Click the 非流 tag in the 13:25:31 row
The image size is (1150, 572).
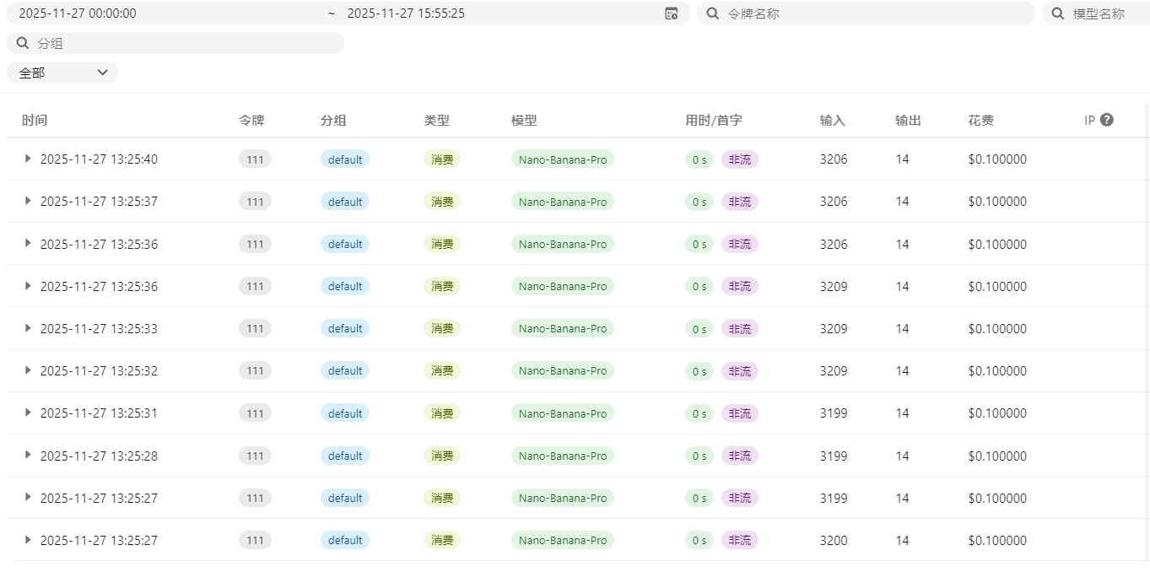(740, 413)
